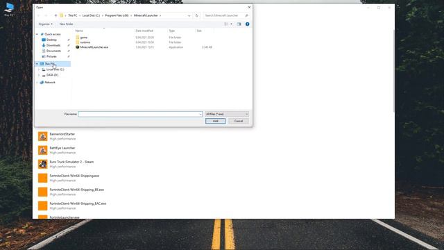The image size is (444, 250).
Task: Select the This PC navigation item
Action: tap(53, 64)
